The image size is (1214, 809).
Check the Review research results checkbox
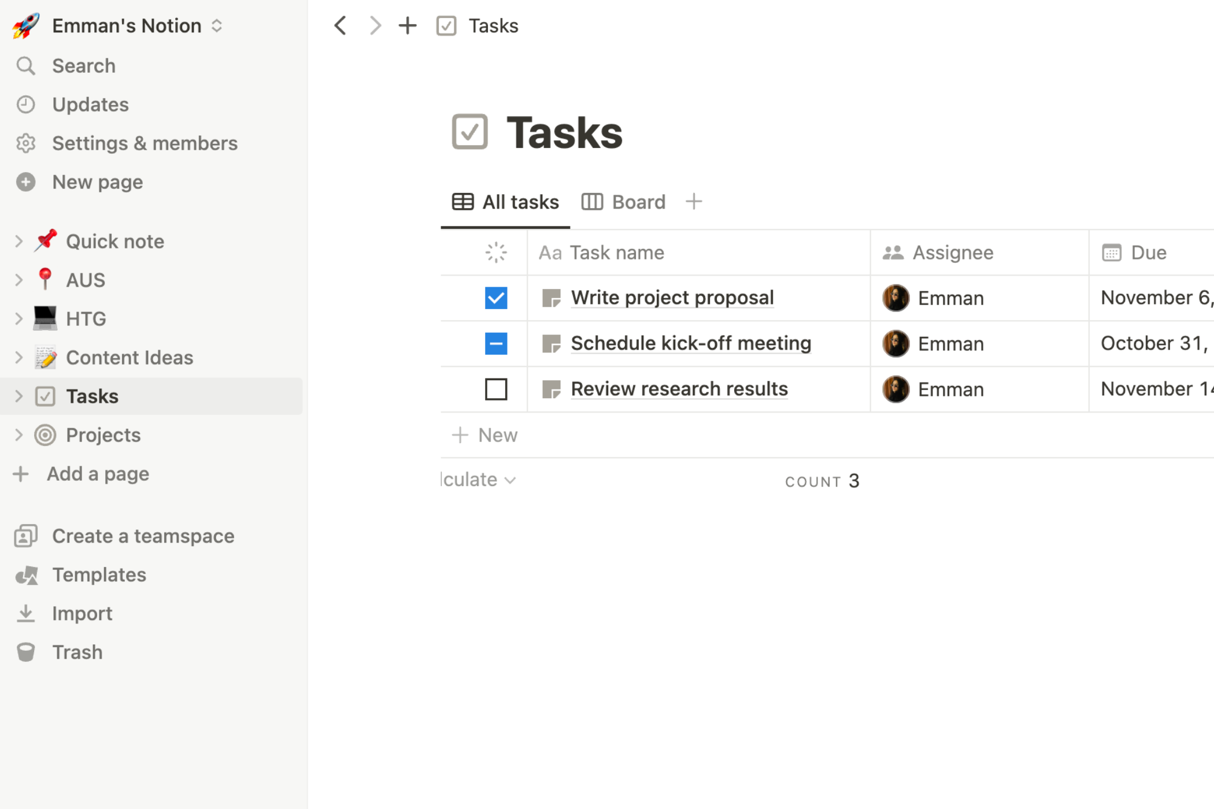tap(496, 389)
